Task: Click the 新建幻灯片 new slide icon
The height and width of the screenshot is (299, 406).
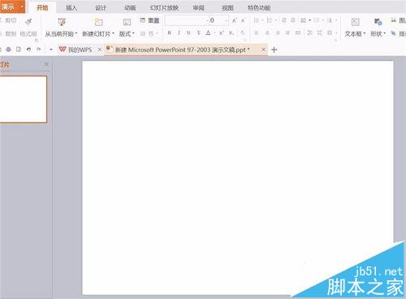Action: click(98, 22)
